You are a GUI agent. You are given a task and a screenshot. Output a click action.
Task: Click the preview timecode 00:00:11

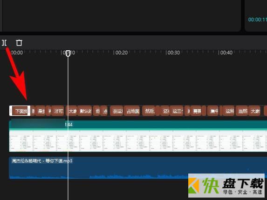[x=257, y=20]
